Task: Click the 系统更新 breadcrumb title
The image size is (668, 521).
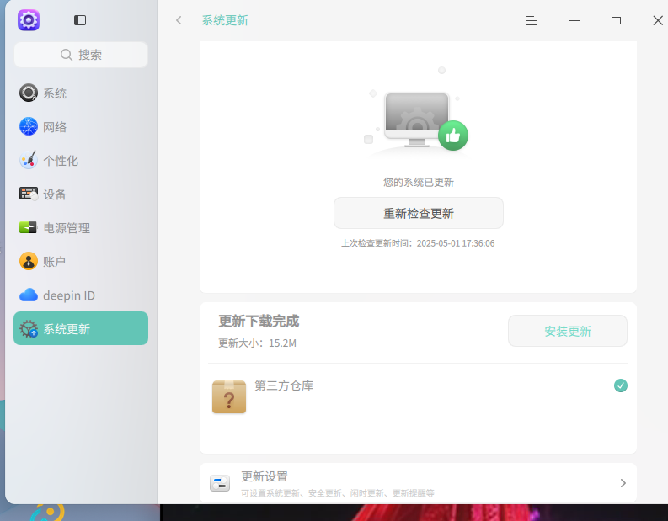Action: click(225, 20)
